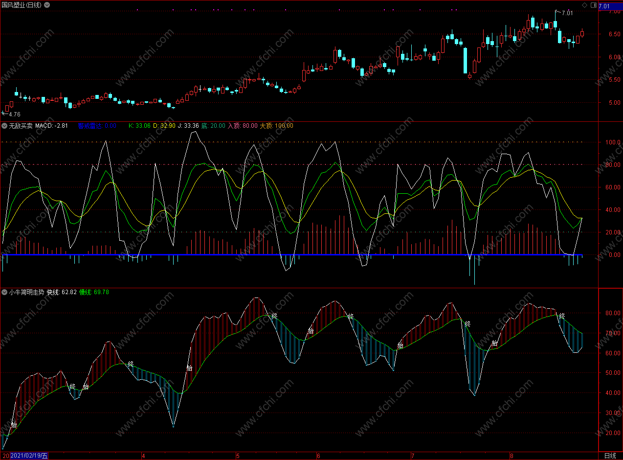The width and height of the screenshot is (623, 460).
Task: Open the 小牛简明走势 indicator dropdown
Action: (5, 292)
